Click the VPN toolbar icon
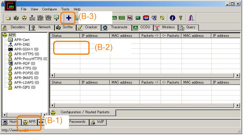This screenshot has height=135, width=243. [122, 18]
